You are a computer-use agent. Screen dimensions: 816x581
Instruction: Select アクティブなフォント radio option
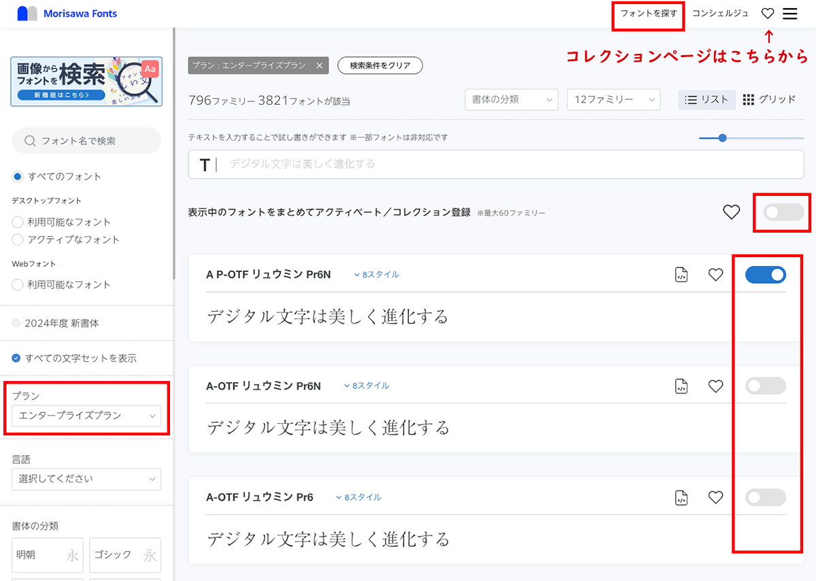pos(18,240)
